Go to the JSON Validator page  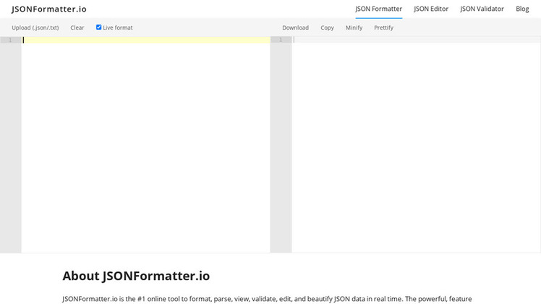482,9
